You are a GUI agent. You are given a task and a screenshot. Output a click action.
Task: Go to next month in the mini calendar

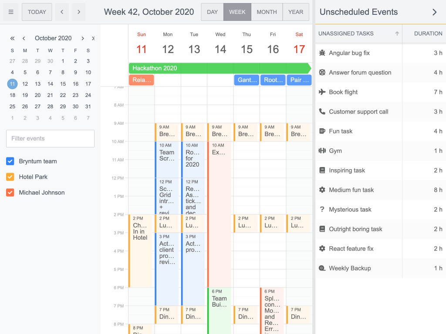tap(82, 38)
